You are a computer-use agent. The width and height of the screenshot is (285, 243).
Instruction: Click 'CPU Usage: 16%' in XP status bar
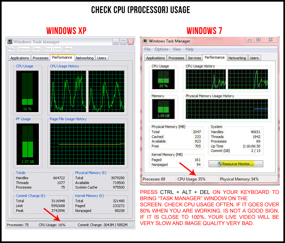coord(52,225)
